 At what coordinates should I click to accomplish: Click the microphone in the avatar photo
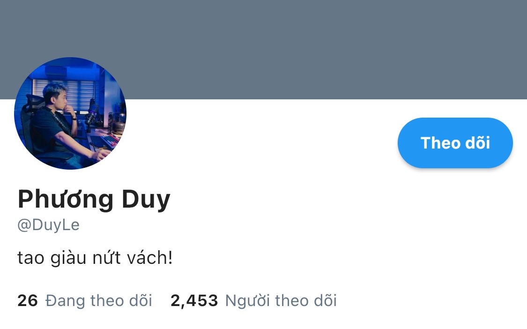click(x=91, y=112)
